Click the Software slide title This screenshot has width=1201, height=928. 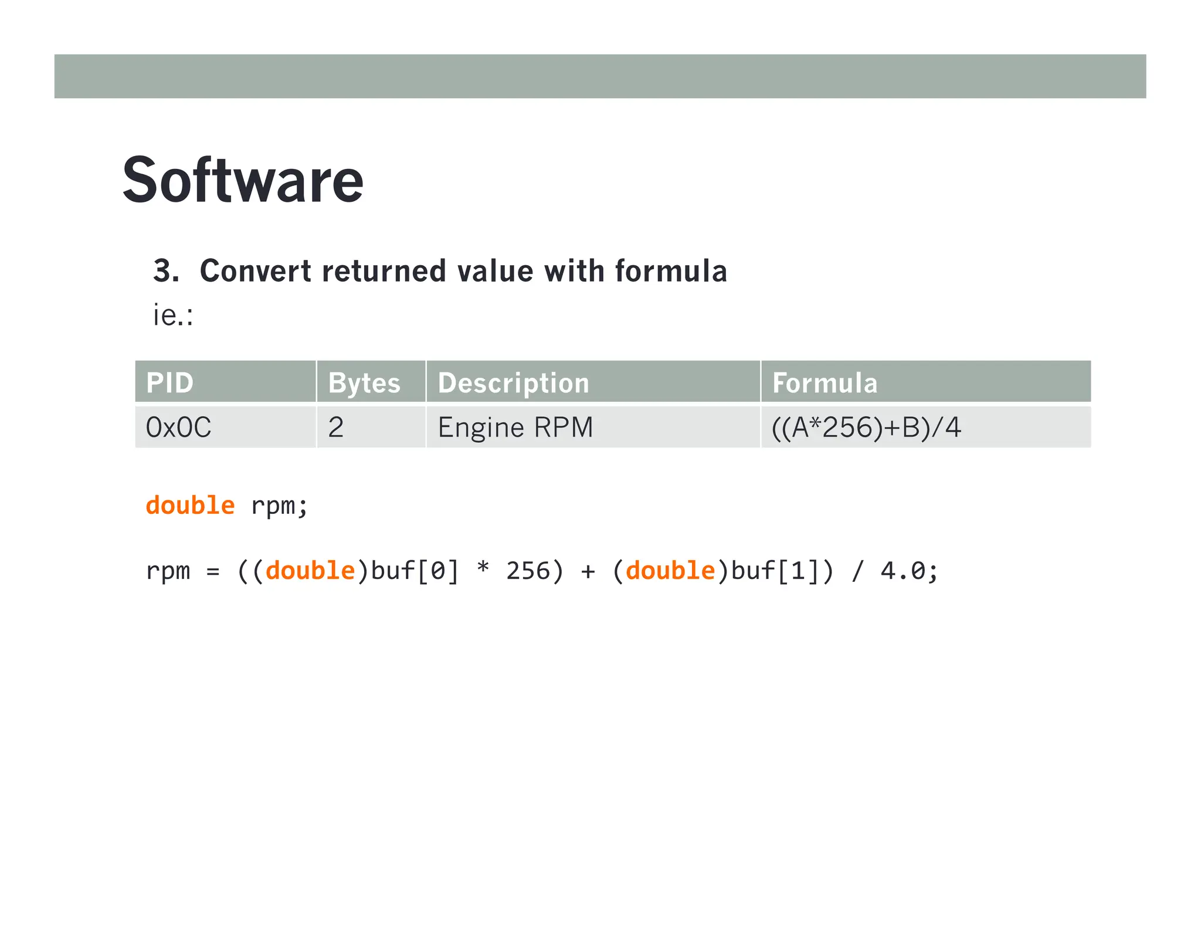click(x=243, y=181)
